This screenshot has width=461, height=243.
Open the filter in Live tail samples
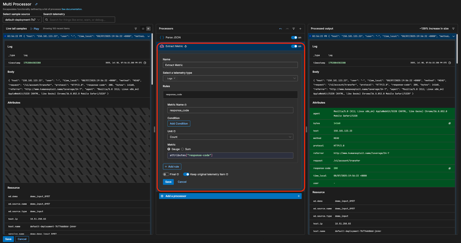[136, 29]
